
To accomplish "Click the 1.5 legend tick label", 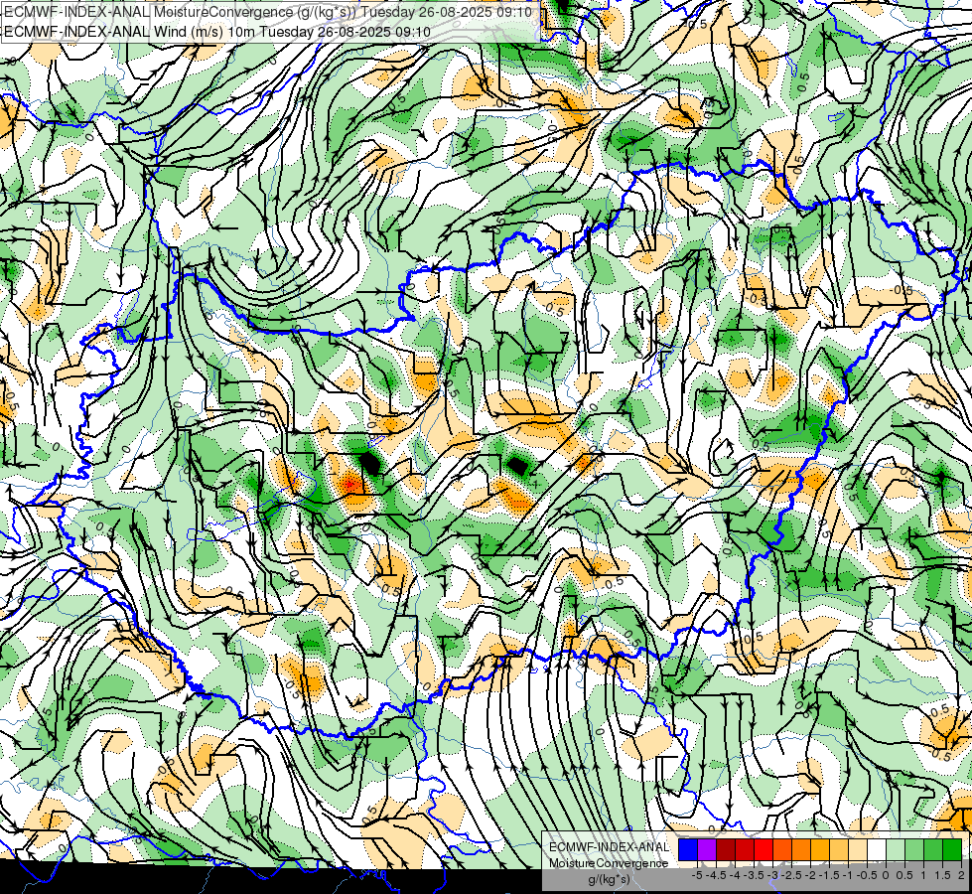I will click(x=941, y=875).
